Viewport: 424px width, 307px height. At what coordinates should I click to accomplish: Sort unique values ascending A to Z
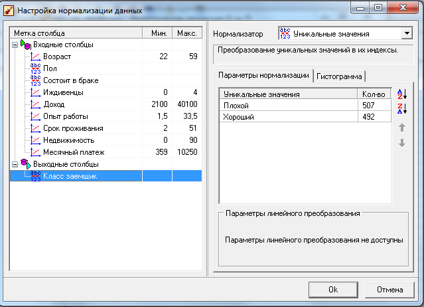(x=402, y=94)
